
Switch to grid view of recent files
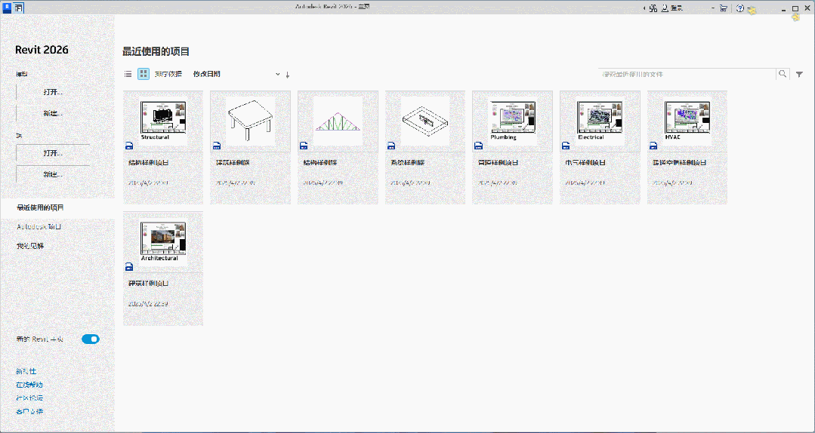(144, 74)
